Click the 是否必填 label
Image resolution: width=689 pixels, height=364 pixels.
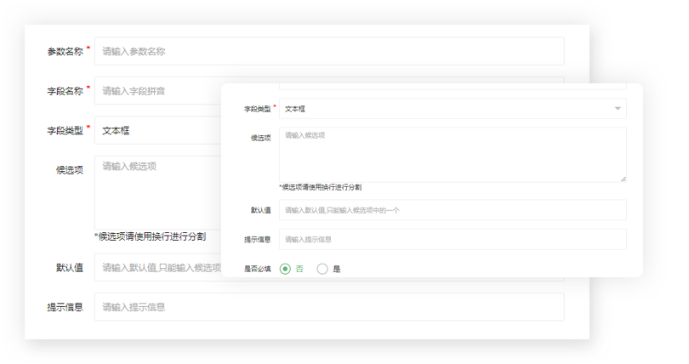(257, 269)
